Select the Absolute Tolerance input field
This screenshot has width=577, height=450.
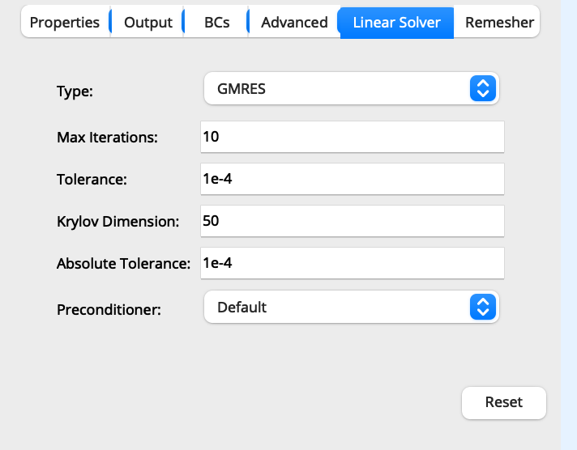[353, 263]
